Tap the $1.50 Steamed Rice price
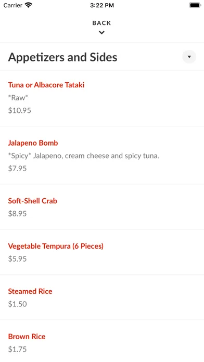The height and width of the screenshot is (362, 204). click(18, 304)
